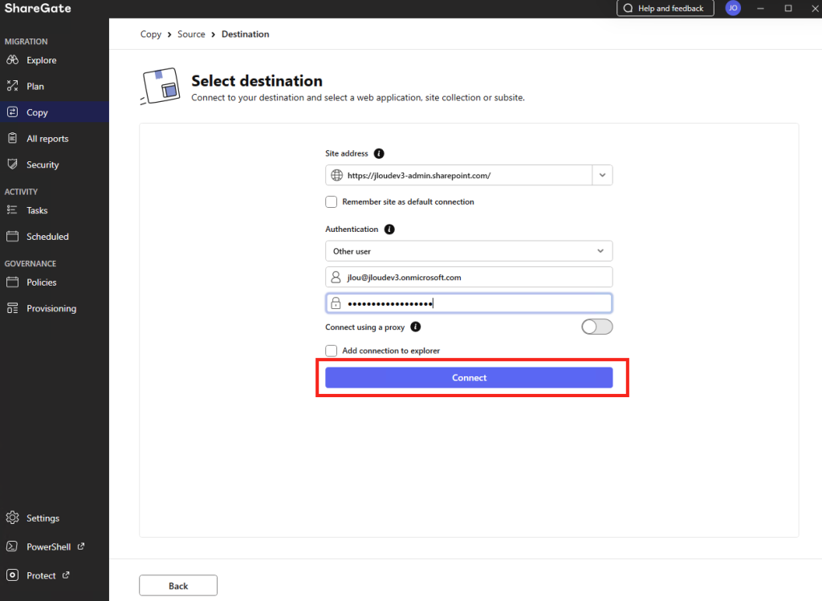Click the 'Select destination' heading
The image size is (822, 601).
[x=257, y=81]
